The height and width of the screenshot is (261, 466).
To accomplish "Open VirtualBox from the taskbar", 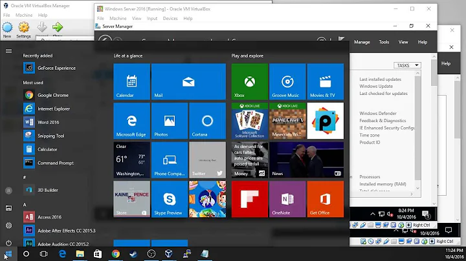I will click(168, 254).
